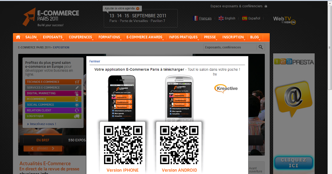Viewport: 332px width, 174px height.
Task: Click the right arrow beside glissez
Action: click(53, 148)
